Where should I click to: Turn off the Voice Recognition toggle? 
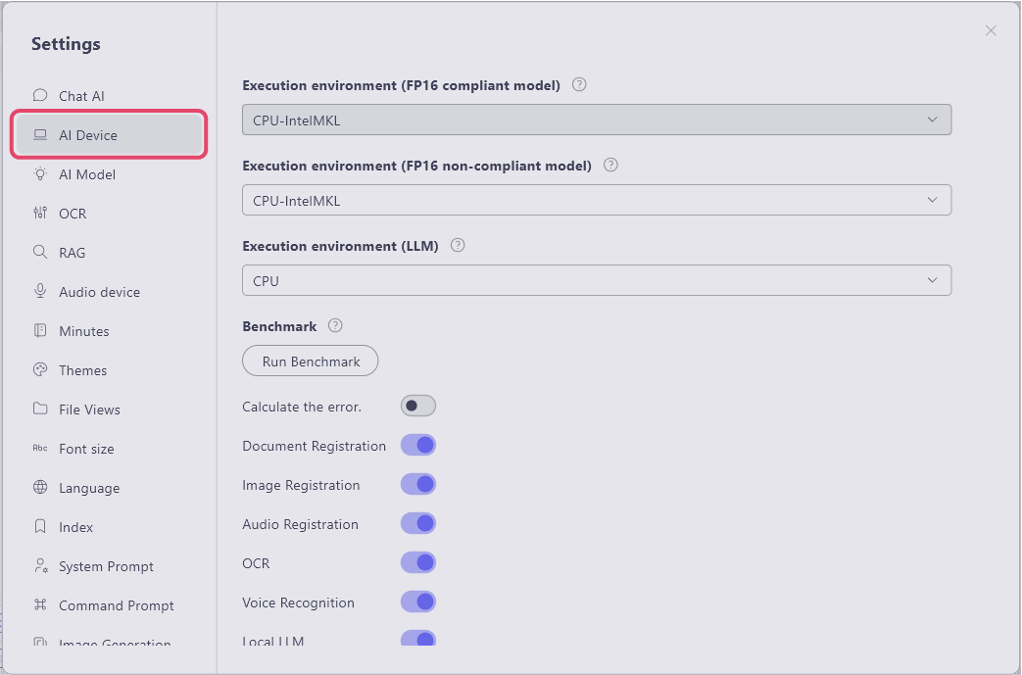point(418,603)
